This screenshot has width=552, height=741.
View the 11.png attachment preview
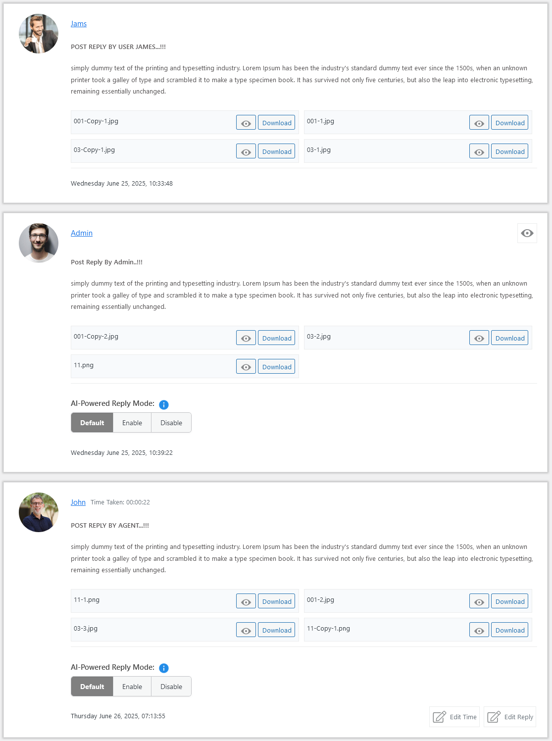246,367
